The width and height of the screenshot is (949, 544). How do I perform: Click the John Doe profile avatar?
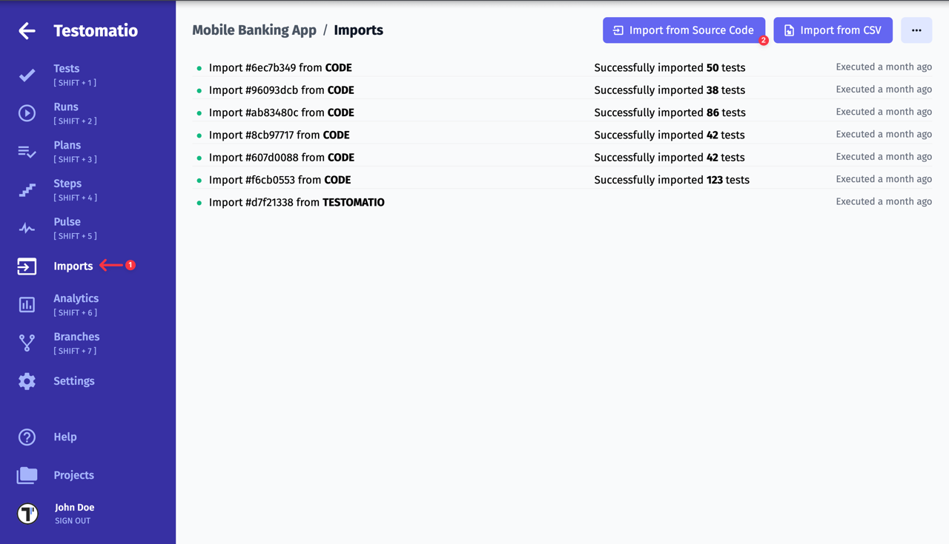(x=27, y=514)
